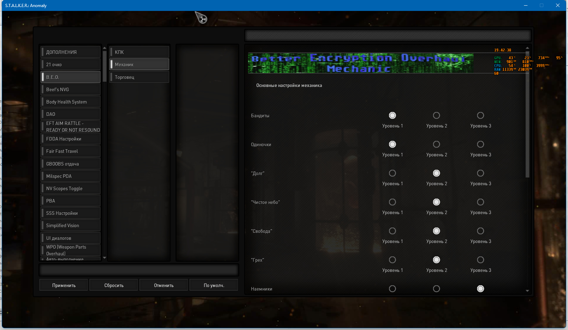Image resolution: width=568 pixels, height=330 pixels.
Task: Open Fair Fast Travel settings
Action: click(x=70, y=151)
